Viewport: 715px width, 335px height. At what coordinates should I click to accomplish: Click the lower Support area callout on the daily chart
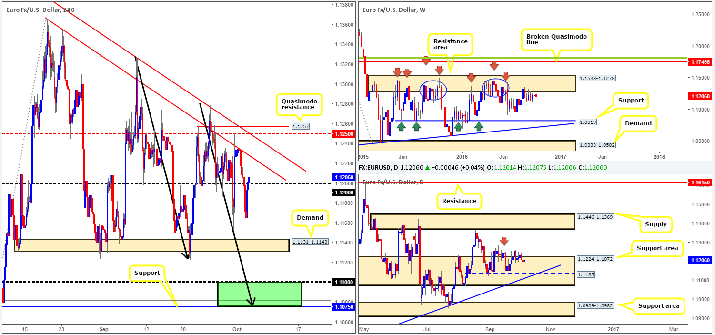pyautogui.click(x=659, y=305)
